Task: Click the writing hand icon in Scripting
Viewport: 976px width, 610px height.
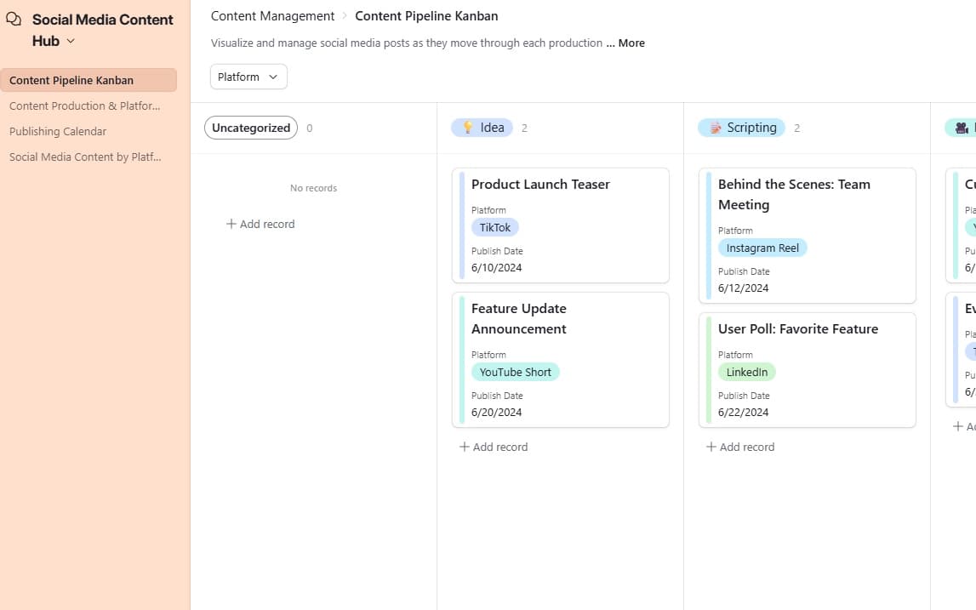Action: click(x=716, y=128)
